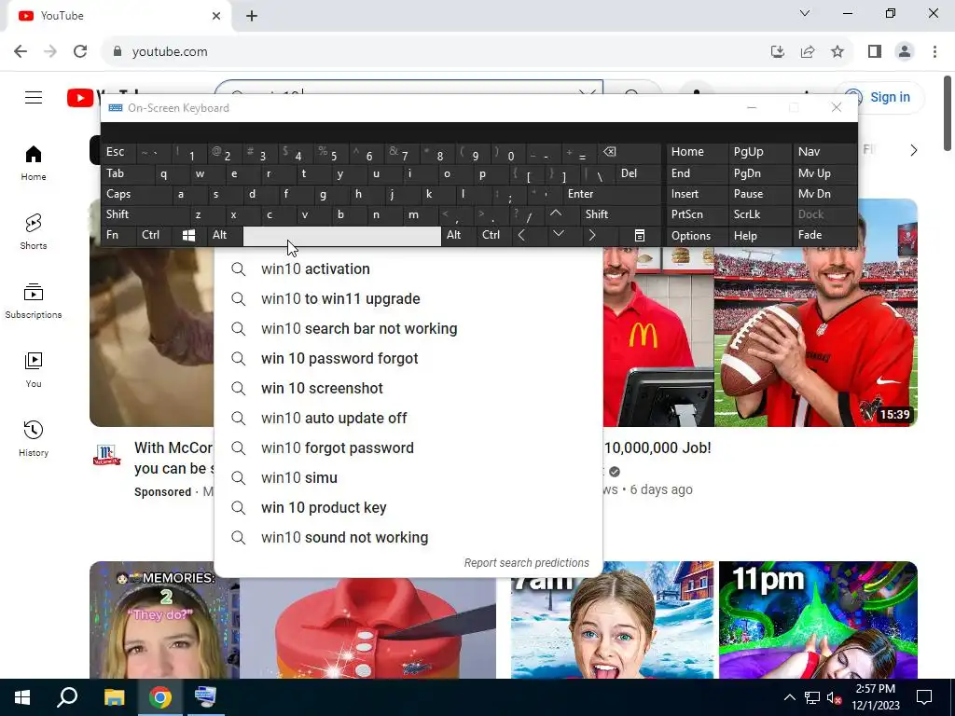Open the Chrome profile avatar

tap(905, 52)
